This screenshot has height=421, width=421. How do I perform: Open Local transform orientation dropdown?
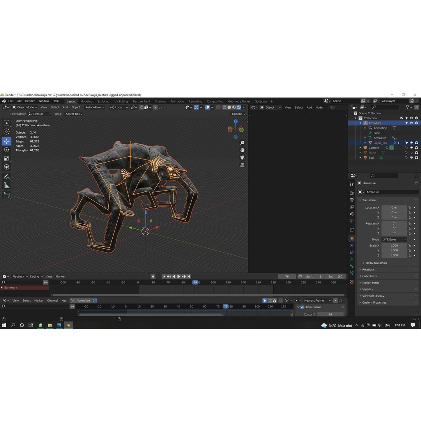[x=119, y=108]
